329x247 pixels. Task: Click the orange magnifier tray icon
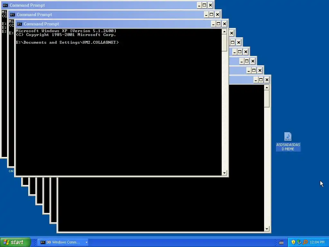click(x=305, y=242)
